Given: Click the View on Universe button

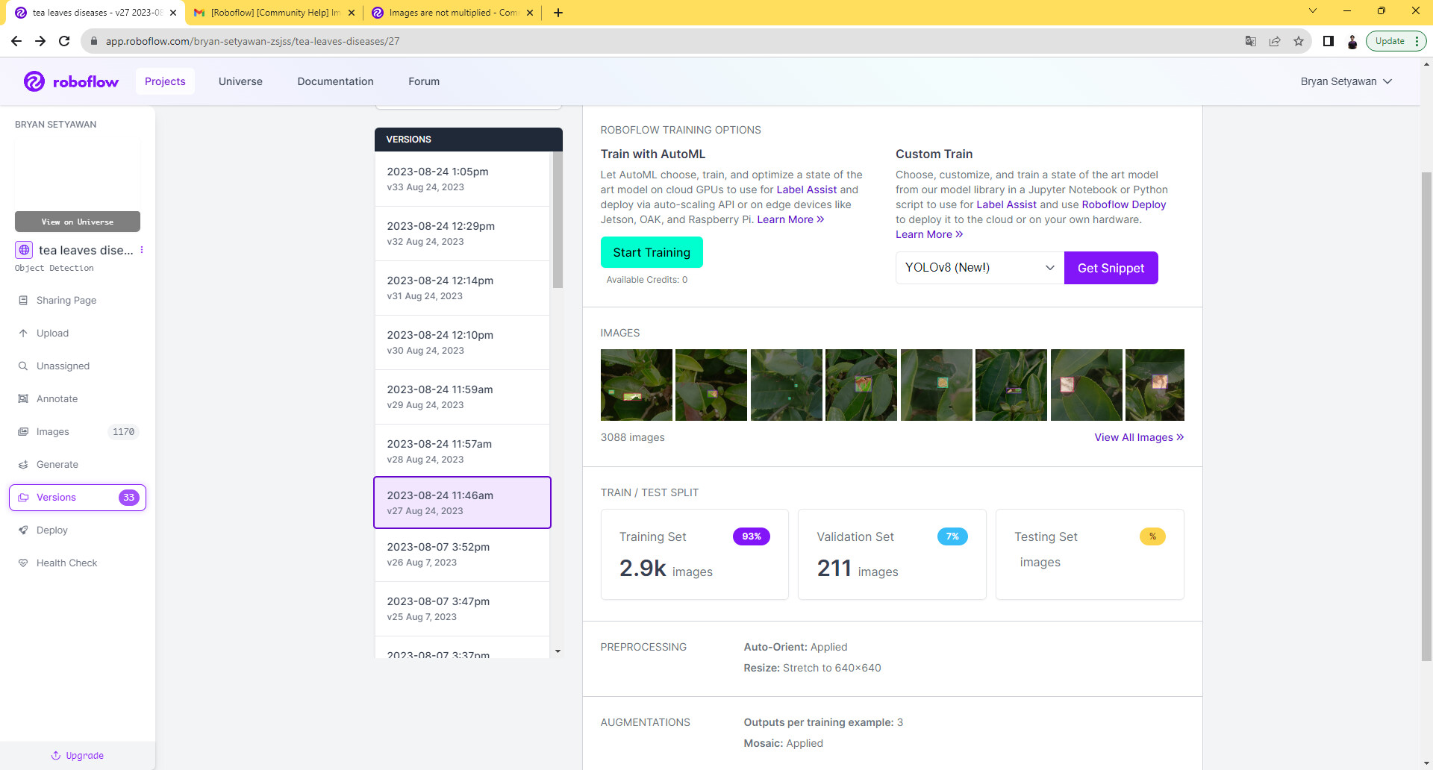Looking at the screenshot, I should tap(78, 222).
